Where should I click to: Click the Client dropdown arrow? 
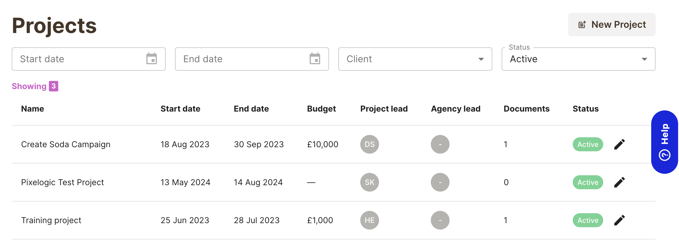click(481, 59)
